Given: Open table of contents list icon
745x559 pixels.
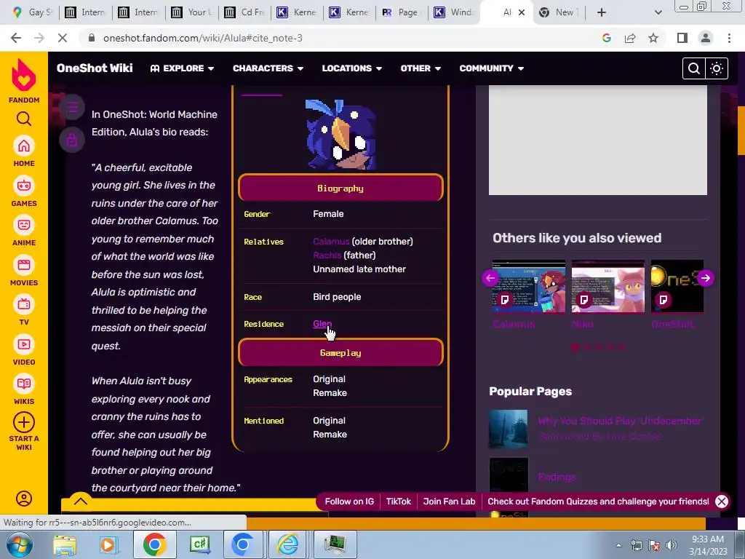Looking at the screenshot, I should pyautogui.click(x=72, y=108).
